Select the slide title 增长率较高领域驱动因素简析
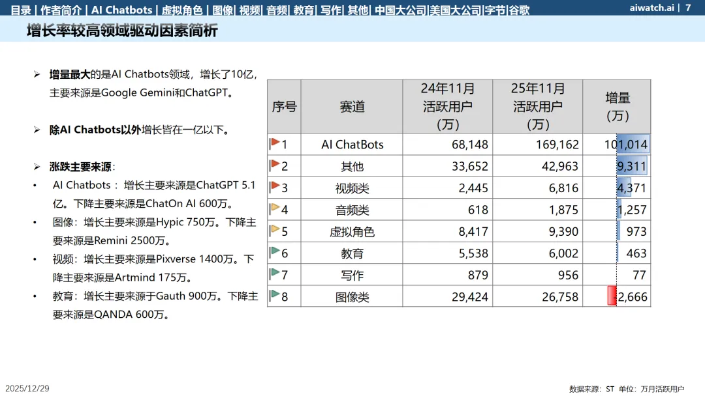This screenshot has width=705, height=396. (122, 31)
